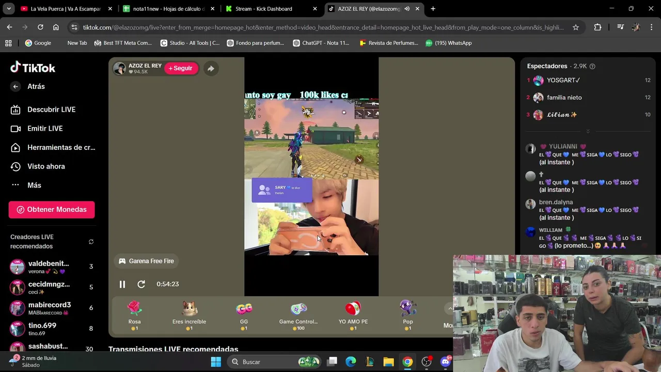Screen dimensions: 661x372
Task: Send the Pop gift
Action: pos(408,315)
